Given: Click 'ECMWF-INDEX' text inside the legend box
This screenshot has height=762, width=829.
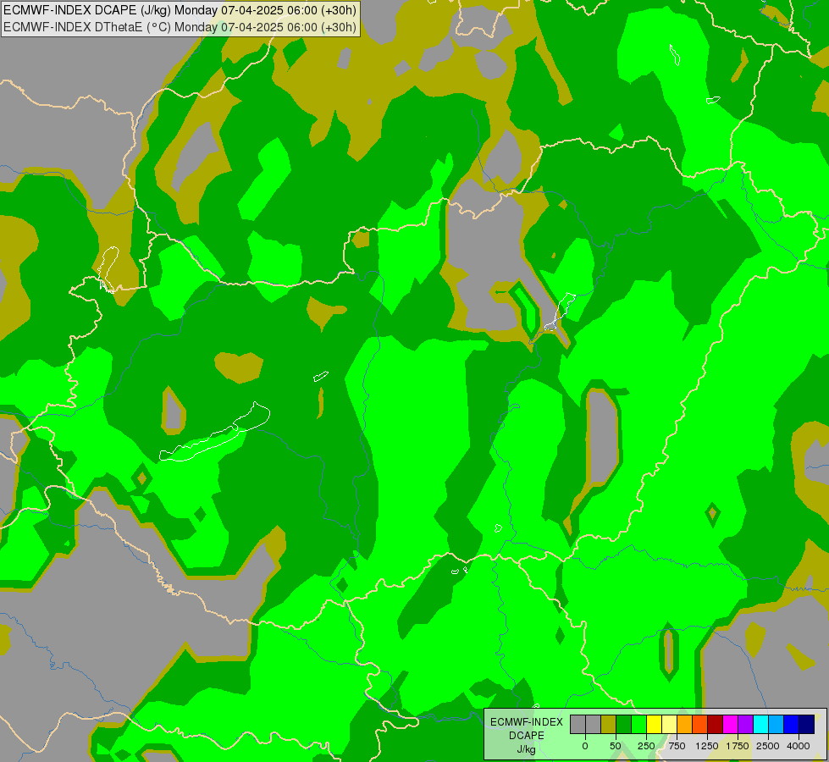Looking at the screenshot, I should tap(527, 722).
